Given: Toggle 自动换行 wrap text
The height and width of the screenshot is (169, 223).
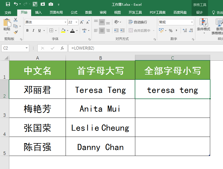Looking at the screenshot, I should 138,22.
